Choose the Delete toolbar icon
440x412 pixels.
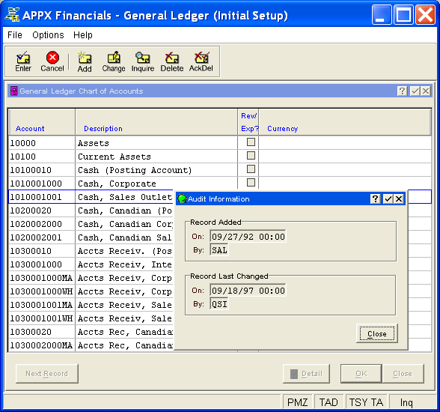[x=172, y=61]
